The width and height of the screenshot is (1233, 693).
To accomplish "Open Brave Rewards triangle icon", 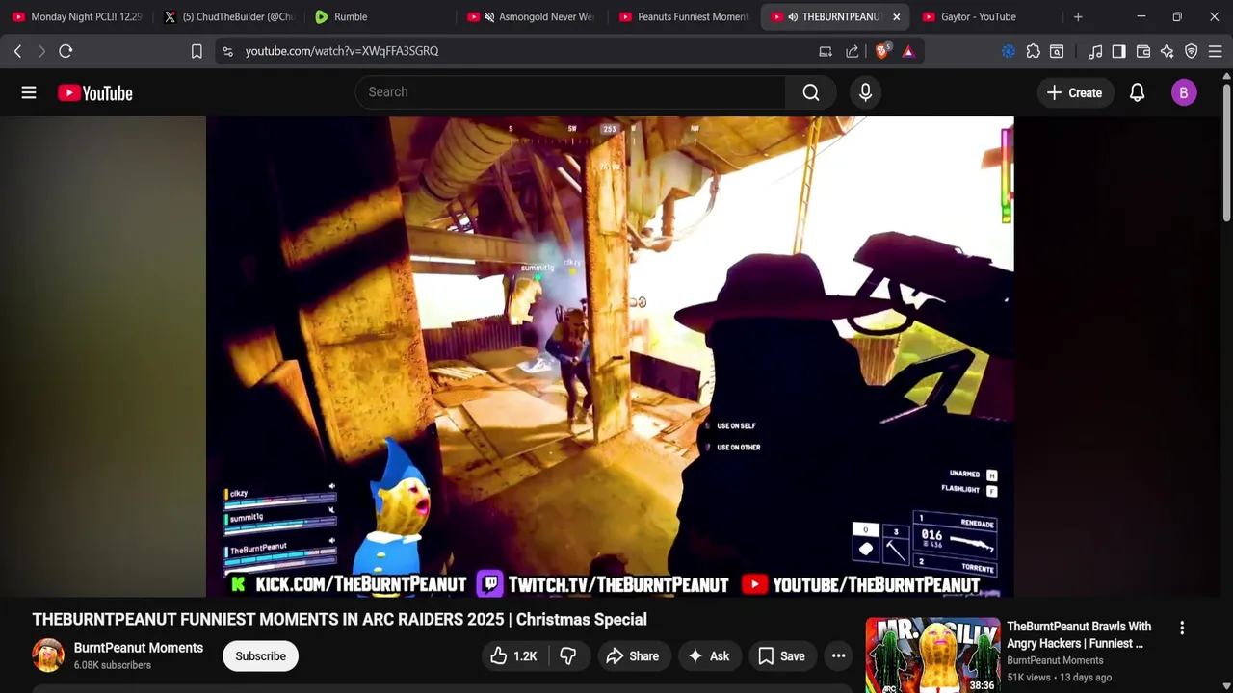I will click(x=908, y=51).
